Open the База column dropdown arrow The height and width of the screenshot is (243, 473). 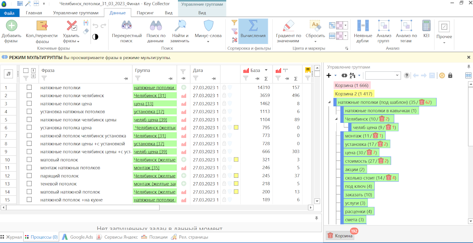(x=266, y=70)
